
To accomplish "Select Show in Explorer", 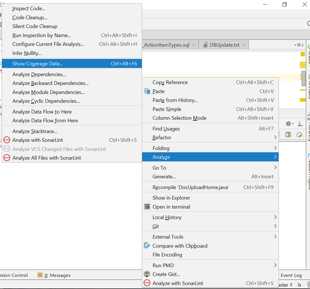I will (210, 198).
